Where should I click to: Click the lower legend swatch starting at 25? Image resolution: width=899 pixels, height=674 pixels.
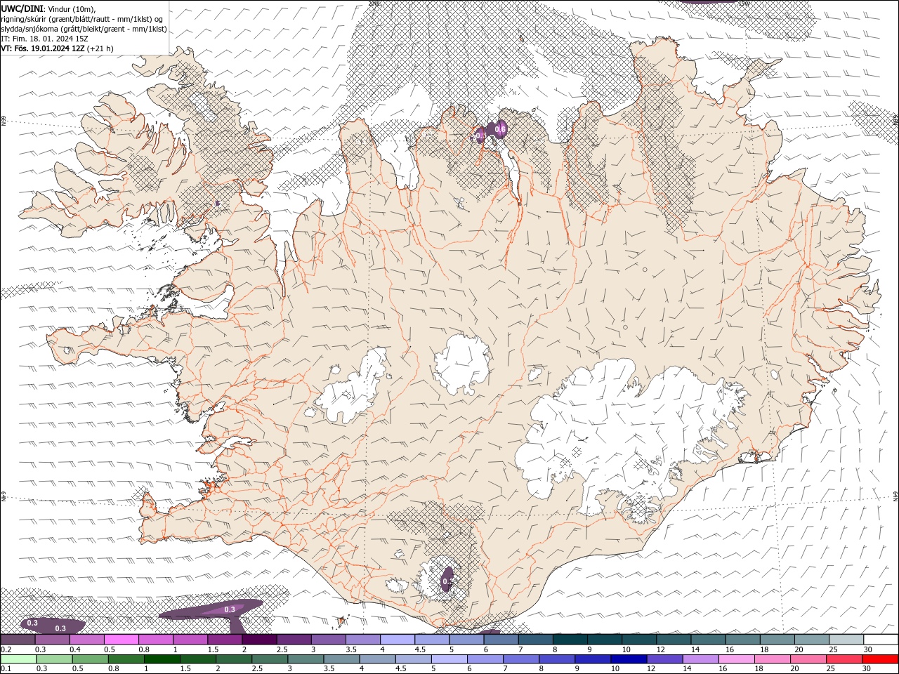coord(844,659)
